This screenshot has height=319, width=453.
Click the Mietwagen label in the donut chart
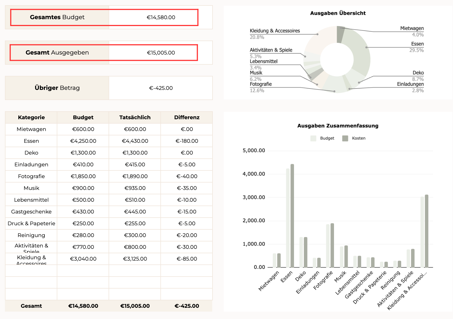pyautogui.click(x=412, y=28)
